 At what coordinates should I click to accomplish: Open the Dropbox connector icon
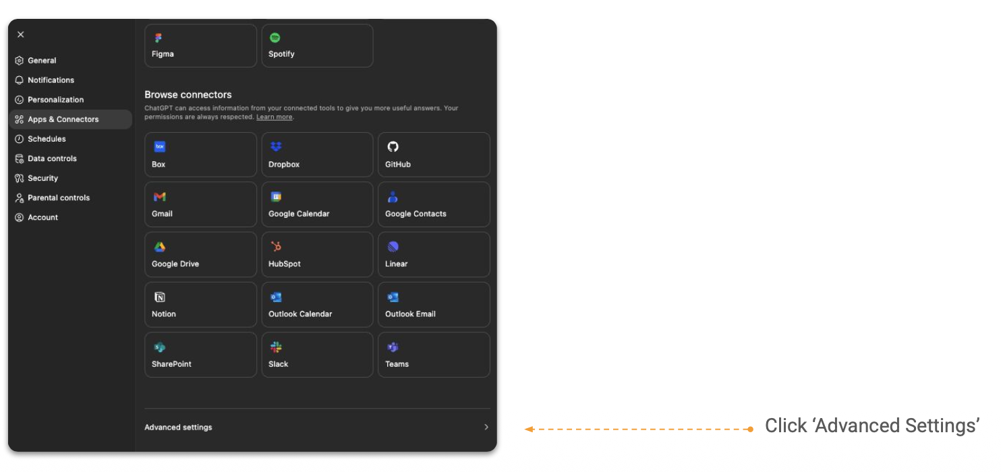tap(276, 147)
